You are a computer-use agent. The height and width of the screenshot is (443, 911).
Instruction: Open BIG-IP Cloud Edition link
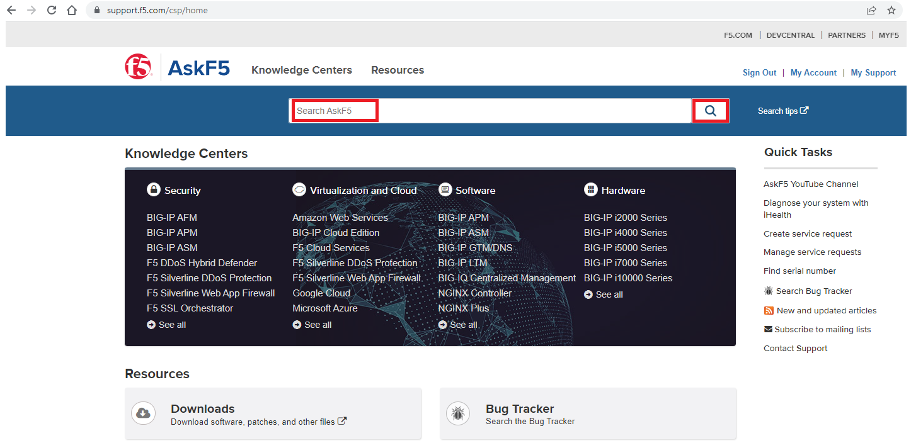click(x=336, y=232)
